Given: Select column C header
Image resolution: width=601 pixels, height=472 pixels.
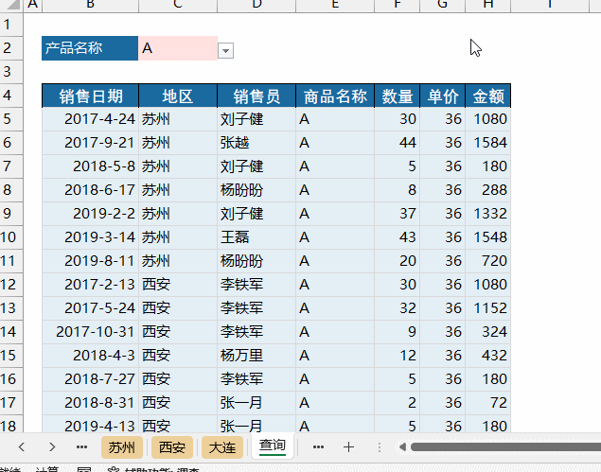Looking at the screenshot, I should (x=178, y=5).
